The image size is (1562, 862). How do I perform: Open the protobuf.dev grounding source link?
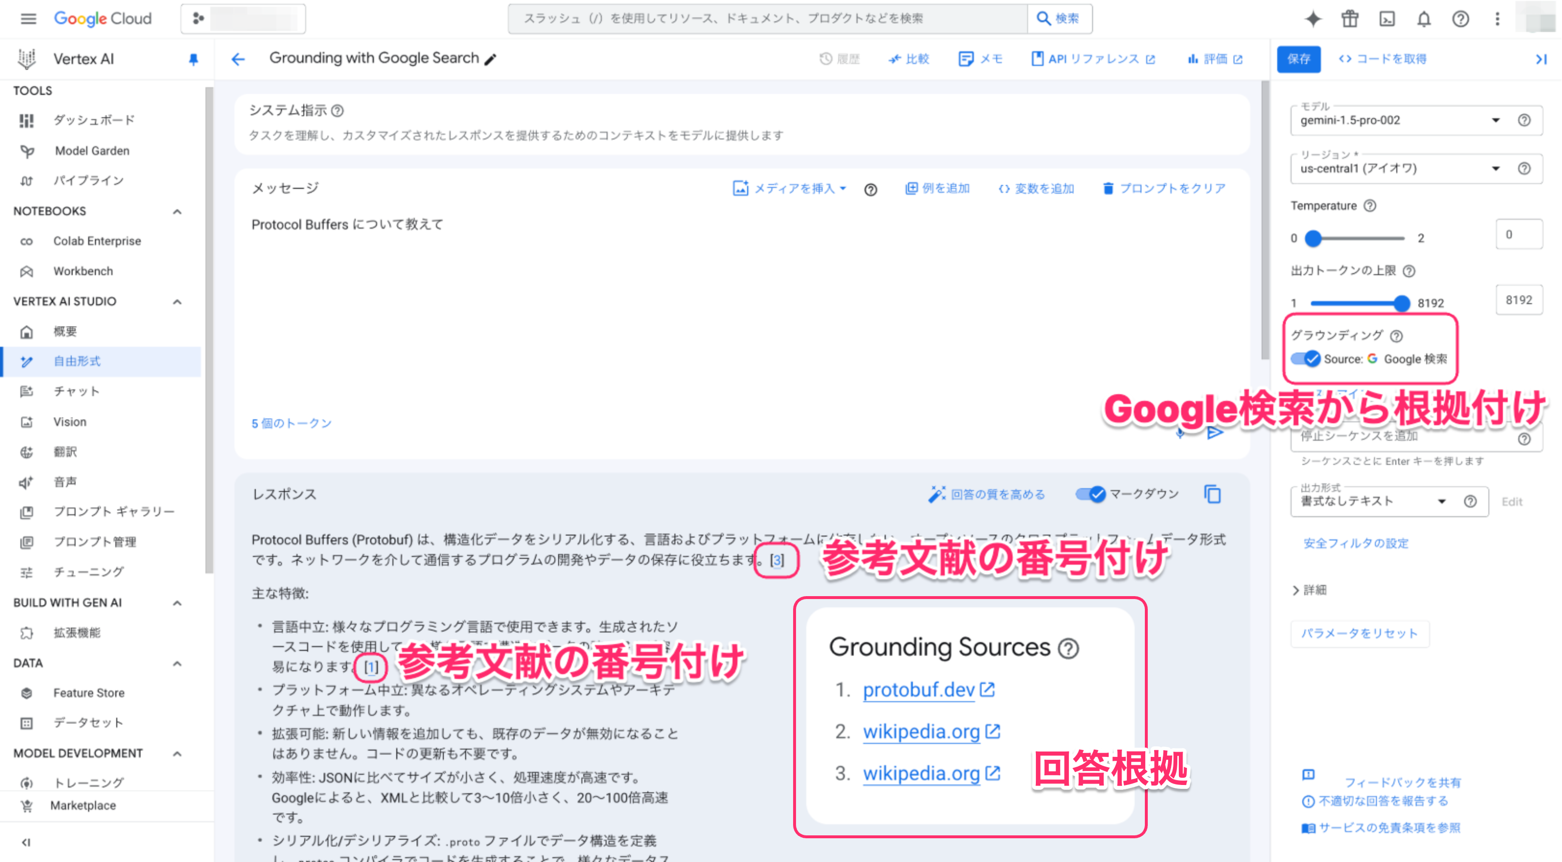pyautogui.click(x=919, y=690)
